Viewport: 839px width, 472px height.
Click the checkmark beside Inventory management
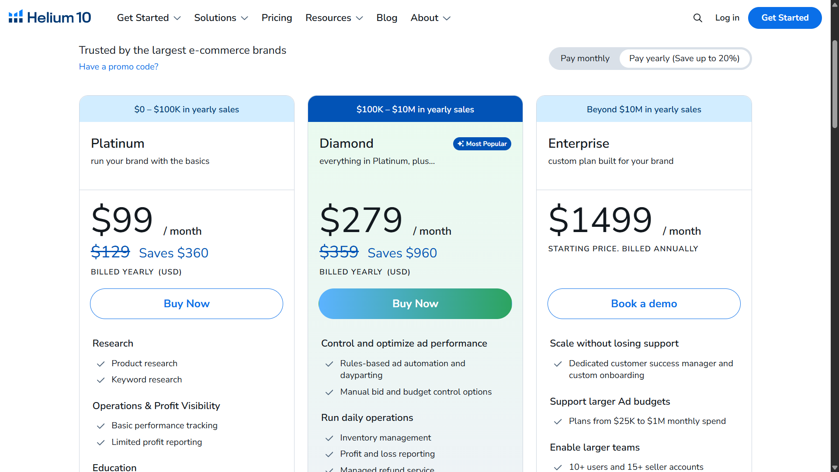click(329, 438)
